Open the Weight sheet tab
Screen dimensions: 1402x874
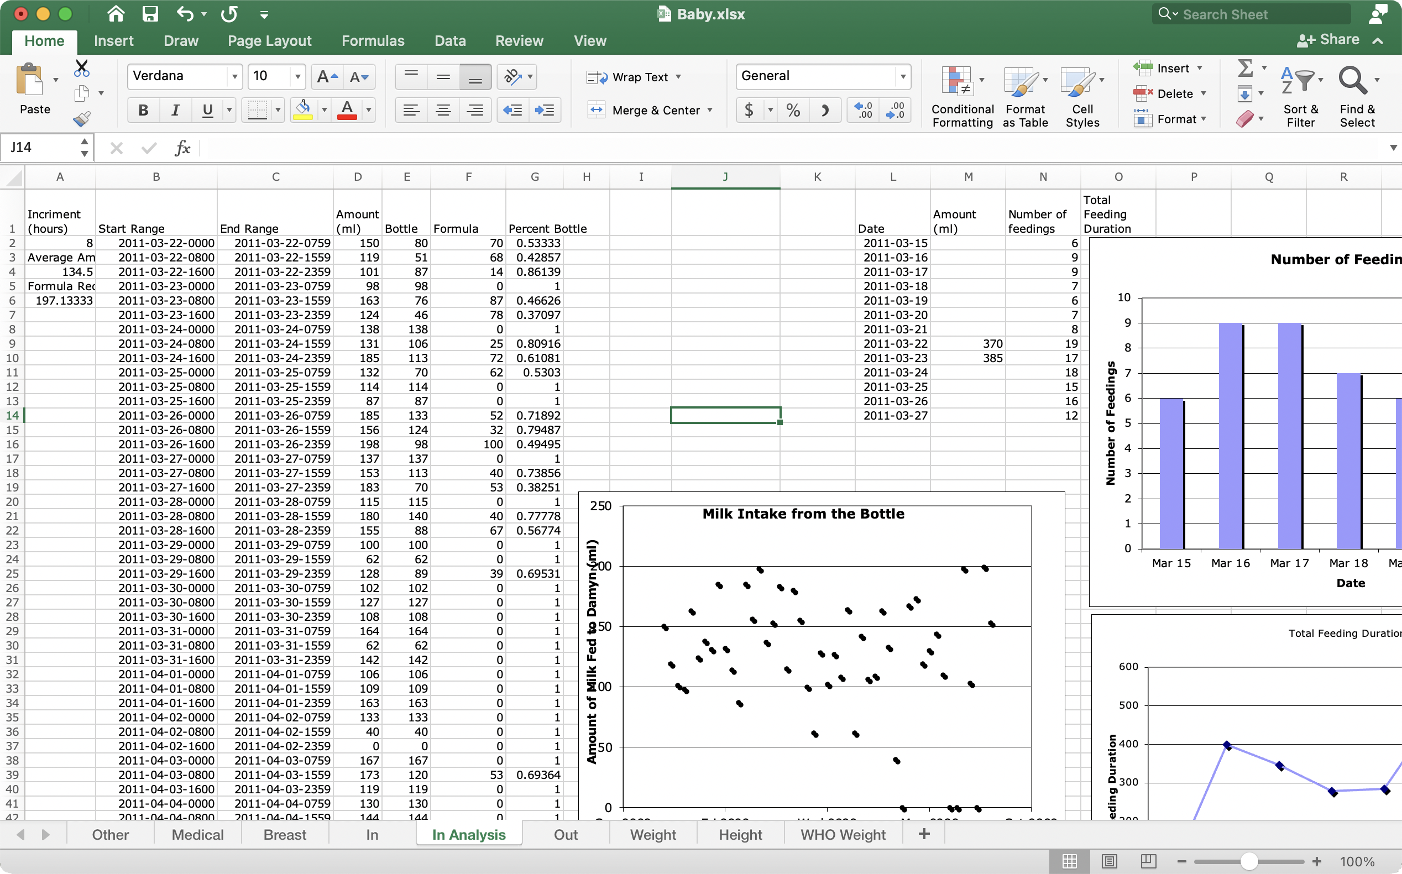[652, 834]
